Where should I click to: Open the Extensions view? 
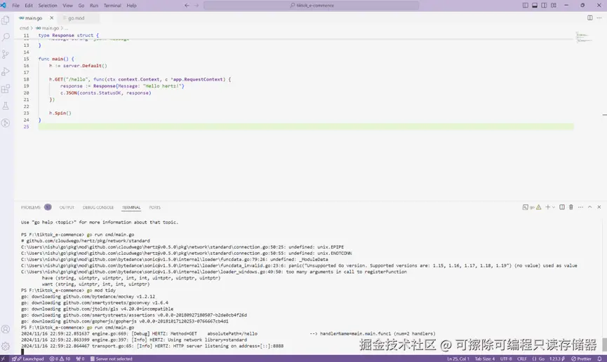[6, 89]
